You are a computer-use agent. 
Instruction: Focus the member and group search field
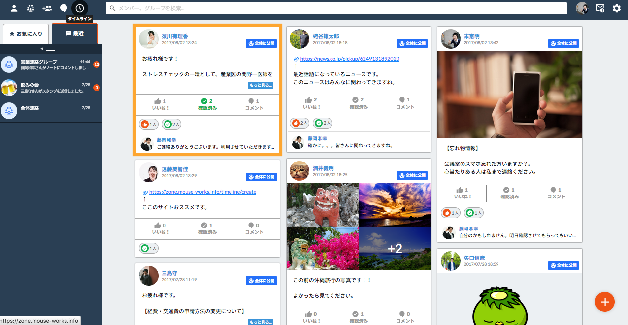pyautogui.click(x=336, y=8)
